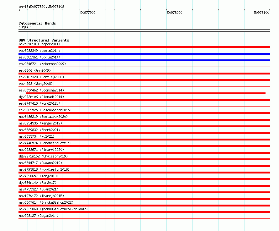Open variant nsv561618 (Cooper2011)
The height and width of the screenshot is (231, 279).
point(39,44)
